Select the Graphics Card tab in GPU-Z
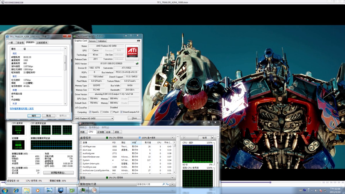 [81, 41]
